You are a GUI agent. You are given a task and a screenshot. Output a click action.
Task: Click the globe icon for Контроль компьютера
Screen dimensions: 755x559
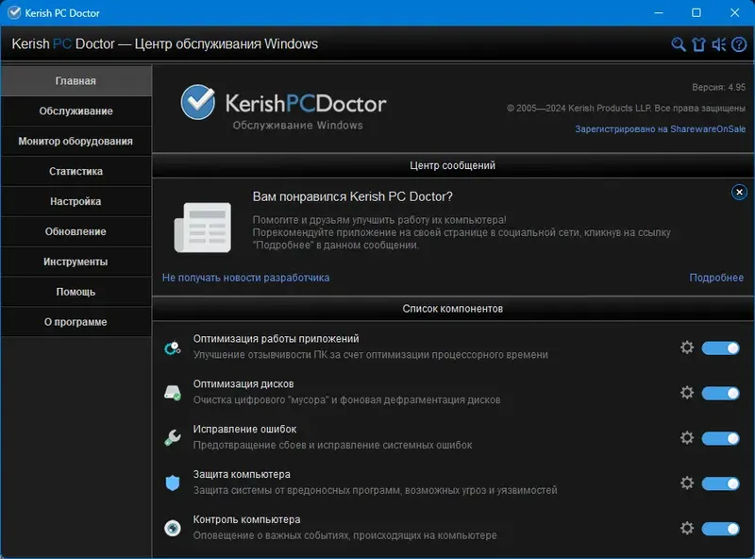coord(172,529)
